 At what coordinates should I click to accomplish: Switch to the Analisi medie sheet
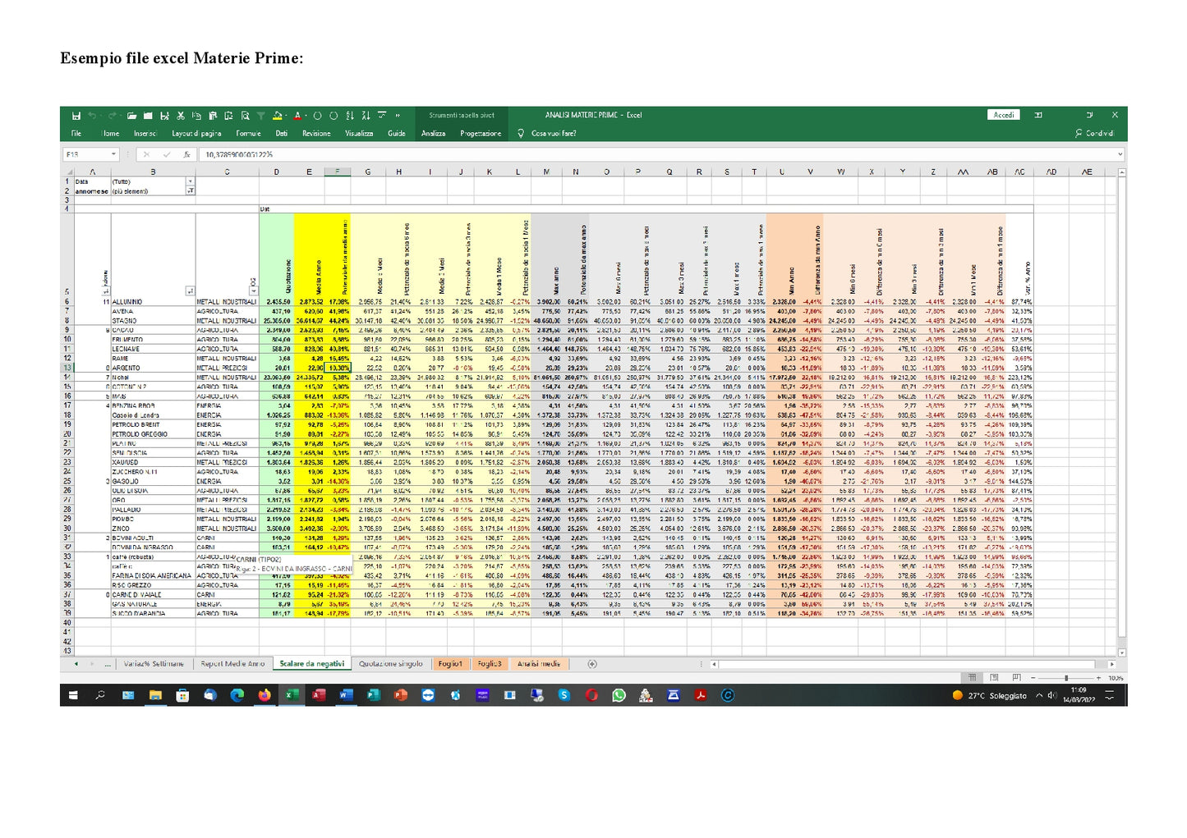pyautogui.click(x=539, y=663)
